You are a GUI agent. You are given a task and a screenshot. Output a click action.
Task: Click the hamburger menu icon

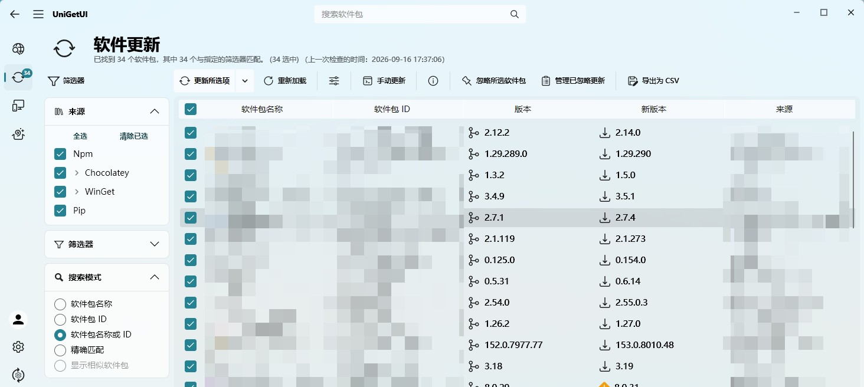pyautogui.click(x=38, y=14)
